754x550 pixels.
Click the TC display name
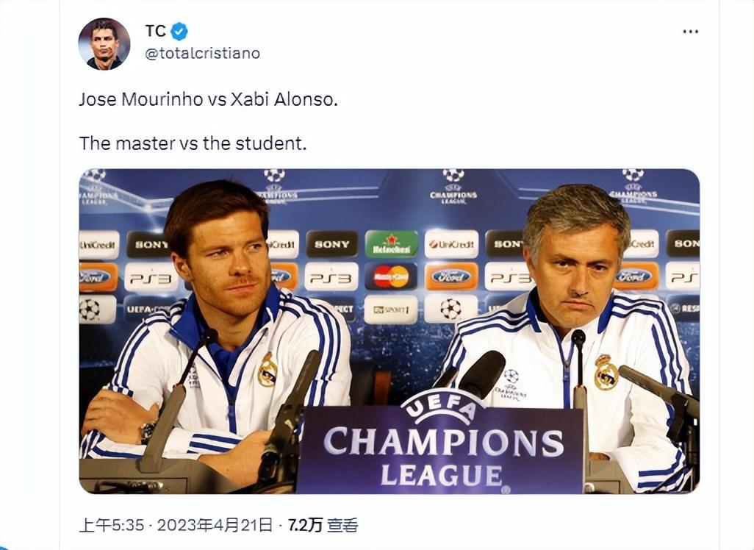pyautogui.click(x=155, y=32)
